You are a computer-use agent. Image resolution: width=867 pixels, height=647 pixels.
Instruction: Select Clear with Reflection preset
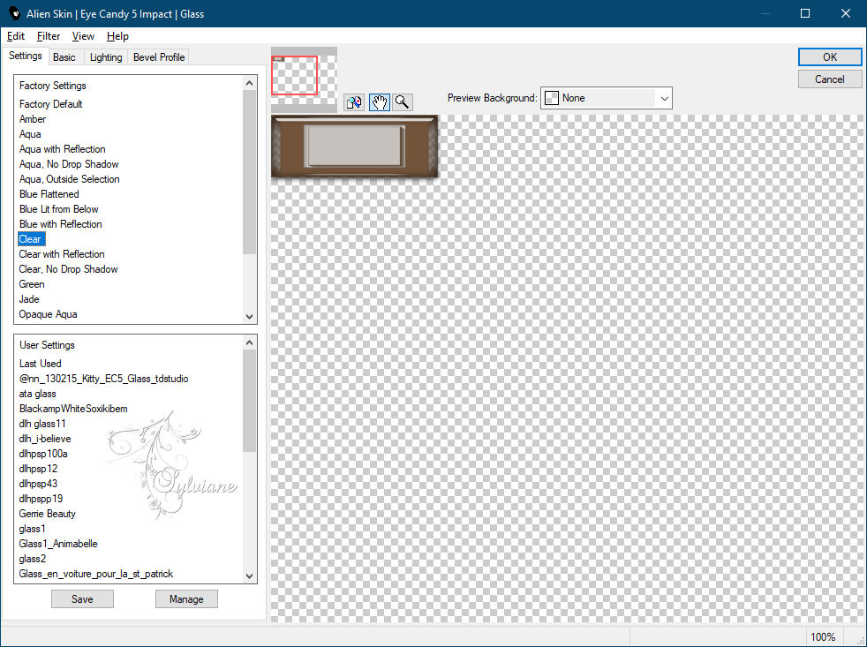62,254
